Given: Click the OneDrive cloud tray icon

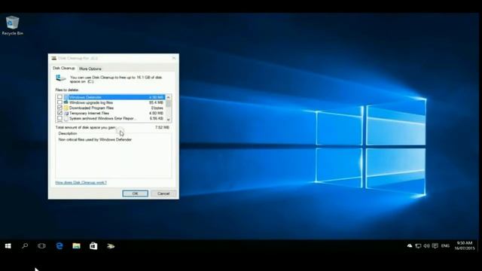Looking at the screenshot, I should pyautogui.click(x=410, y=246).
